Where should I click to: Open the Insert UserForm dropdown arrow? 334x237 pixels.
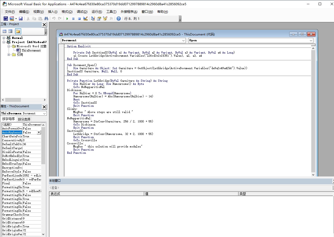pyautogui.click(x=16, y=19)
